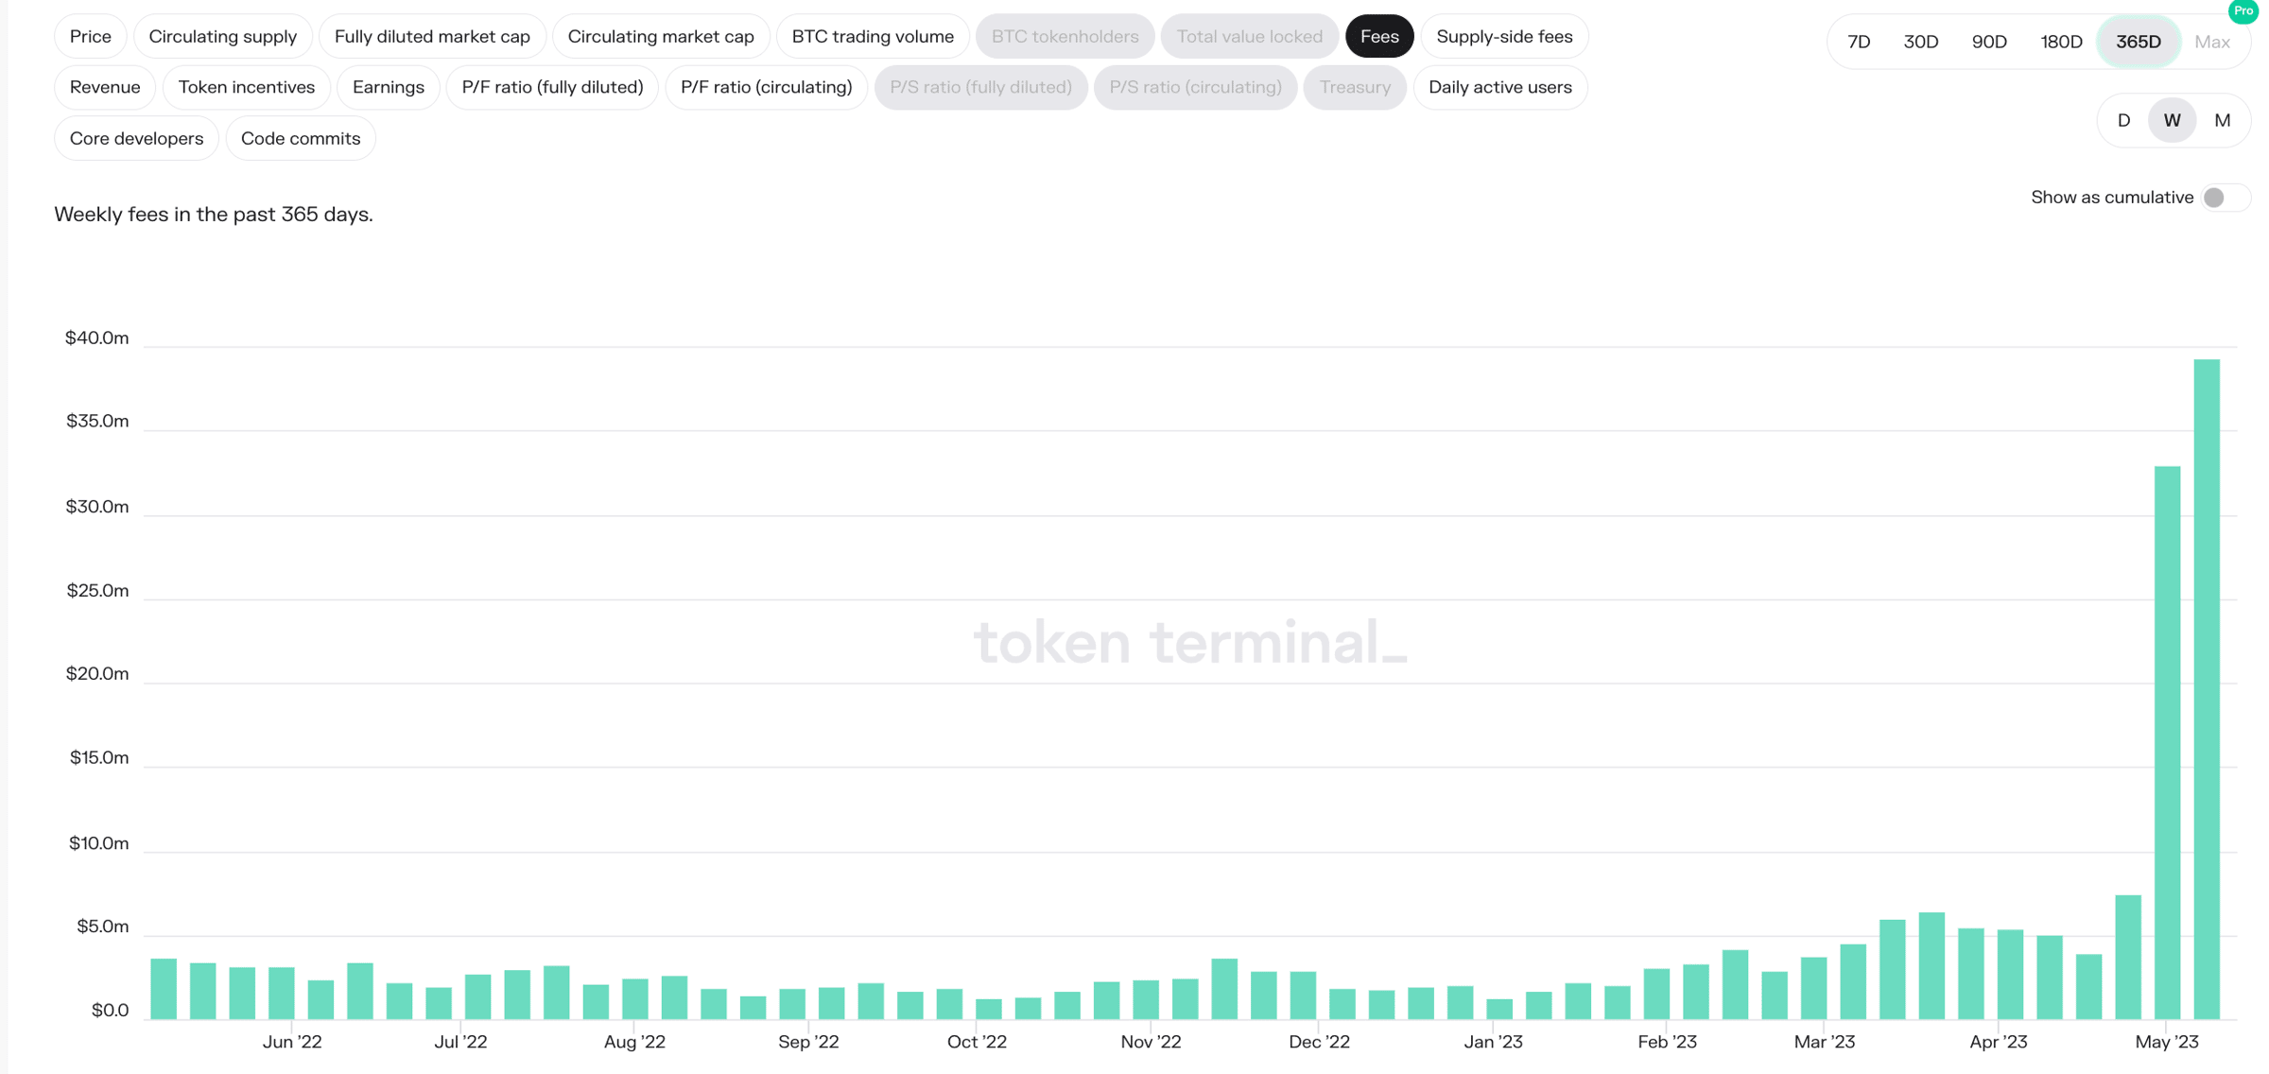The width and height of the screenshot is (2269, 1074).
Task: Open Fully diluted market cap metric
Action: 432,36
